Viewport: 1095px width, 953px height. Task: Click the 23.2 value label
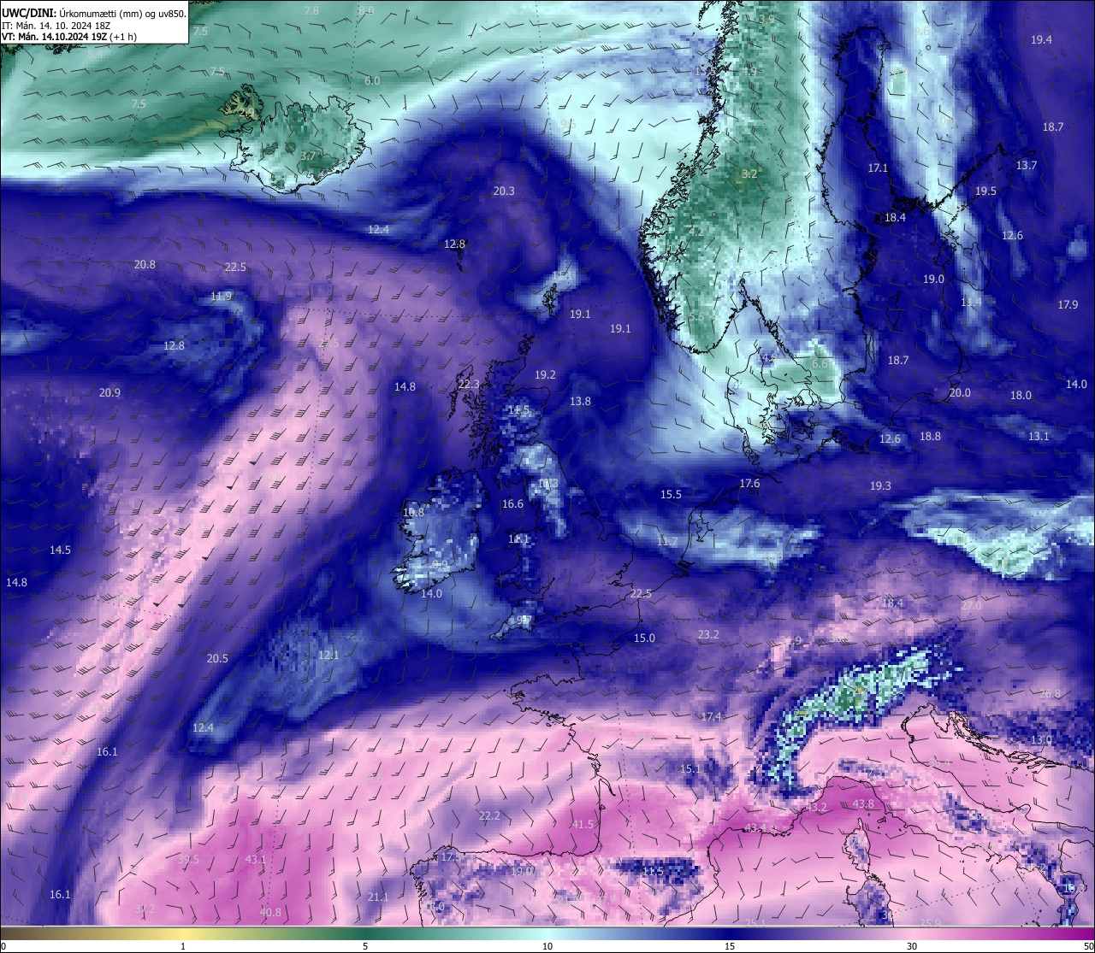[x=708, y=634]
